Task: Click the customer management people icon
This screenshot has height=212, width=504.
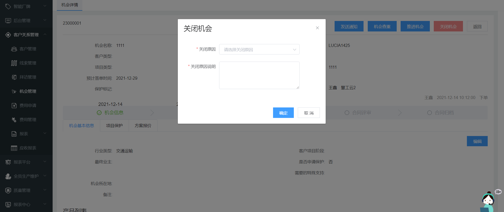Action: (14, 49)
